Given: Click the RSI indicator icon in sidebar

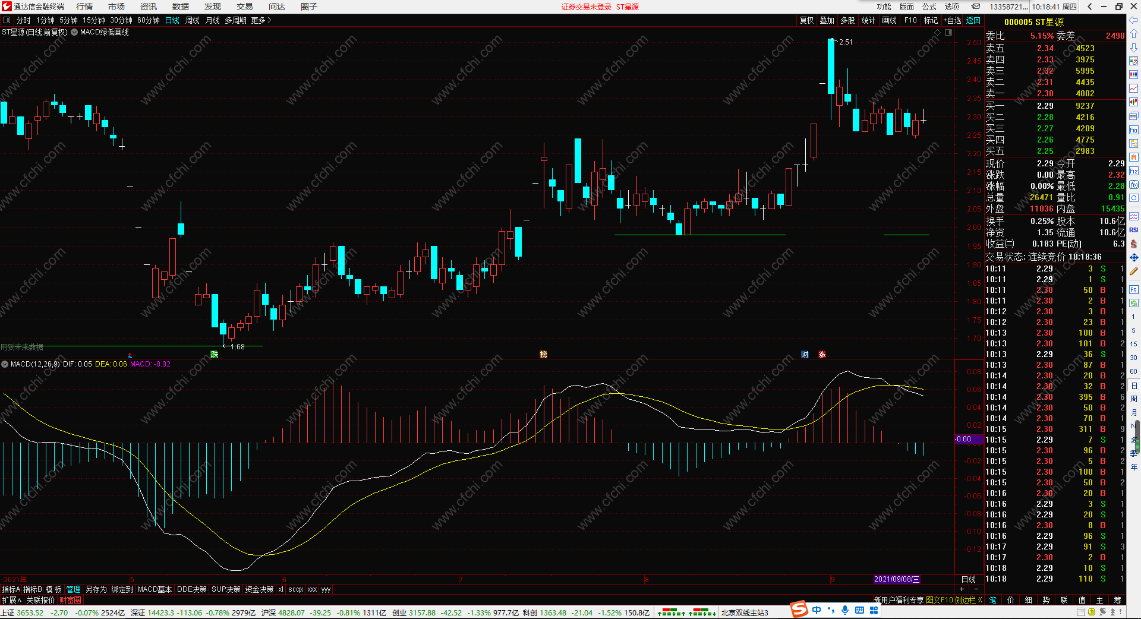Looking at the screenshot, I should 1133,230.
